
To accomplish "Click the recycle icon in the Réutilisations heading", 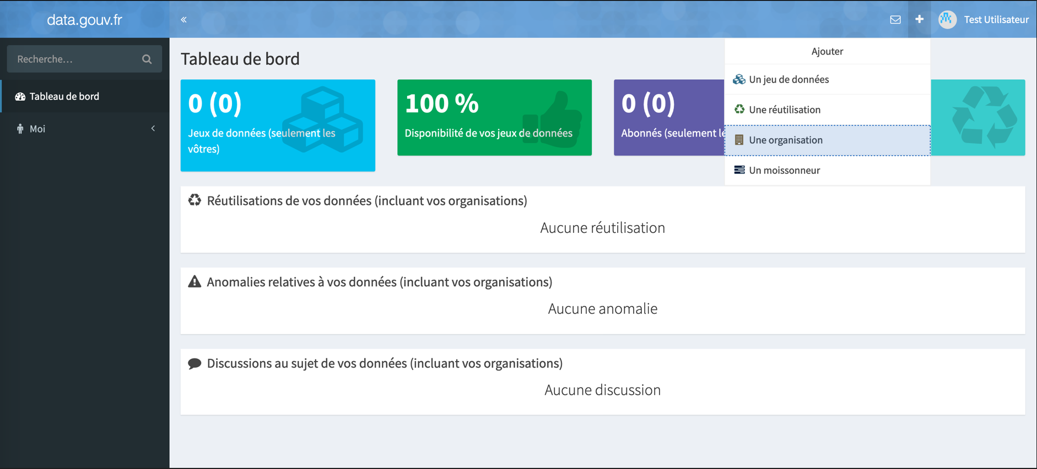I will pos(195,200).
